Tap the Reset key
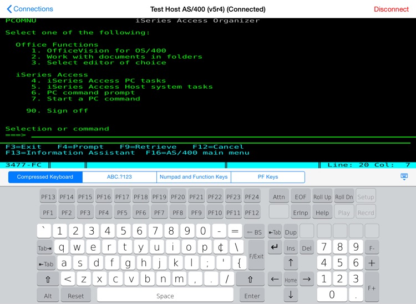 (x=76, y=296)
